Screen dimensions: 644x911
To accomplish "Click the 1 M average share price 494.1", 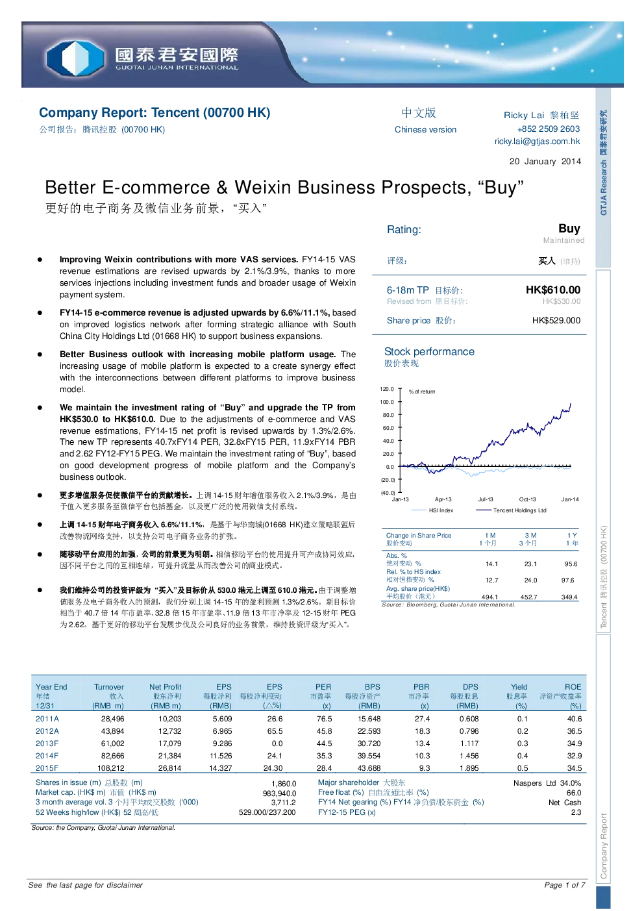I will (x=489, y=597).
